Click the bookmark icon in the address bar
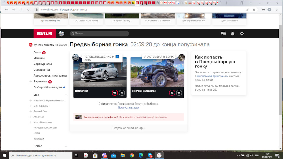Viewport: 283px width, 159px height. pyautogui.click(x=254, y=9)
